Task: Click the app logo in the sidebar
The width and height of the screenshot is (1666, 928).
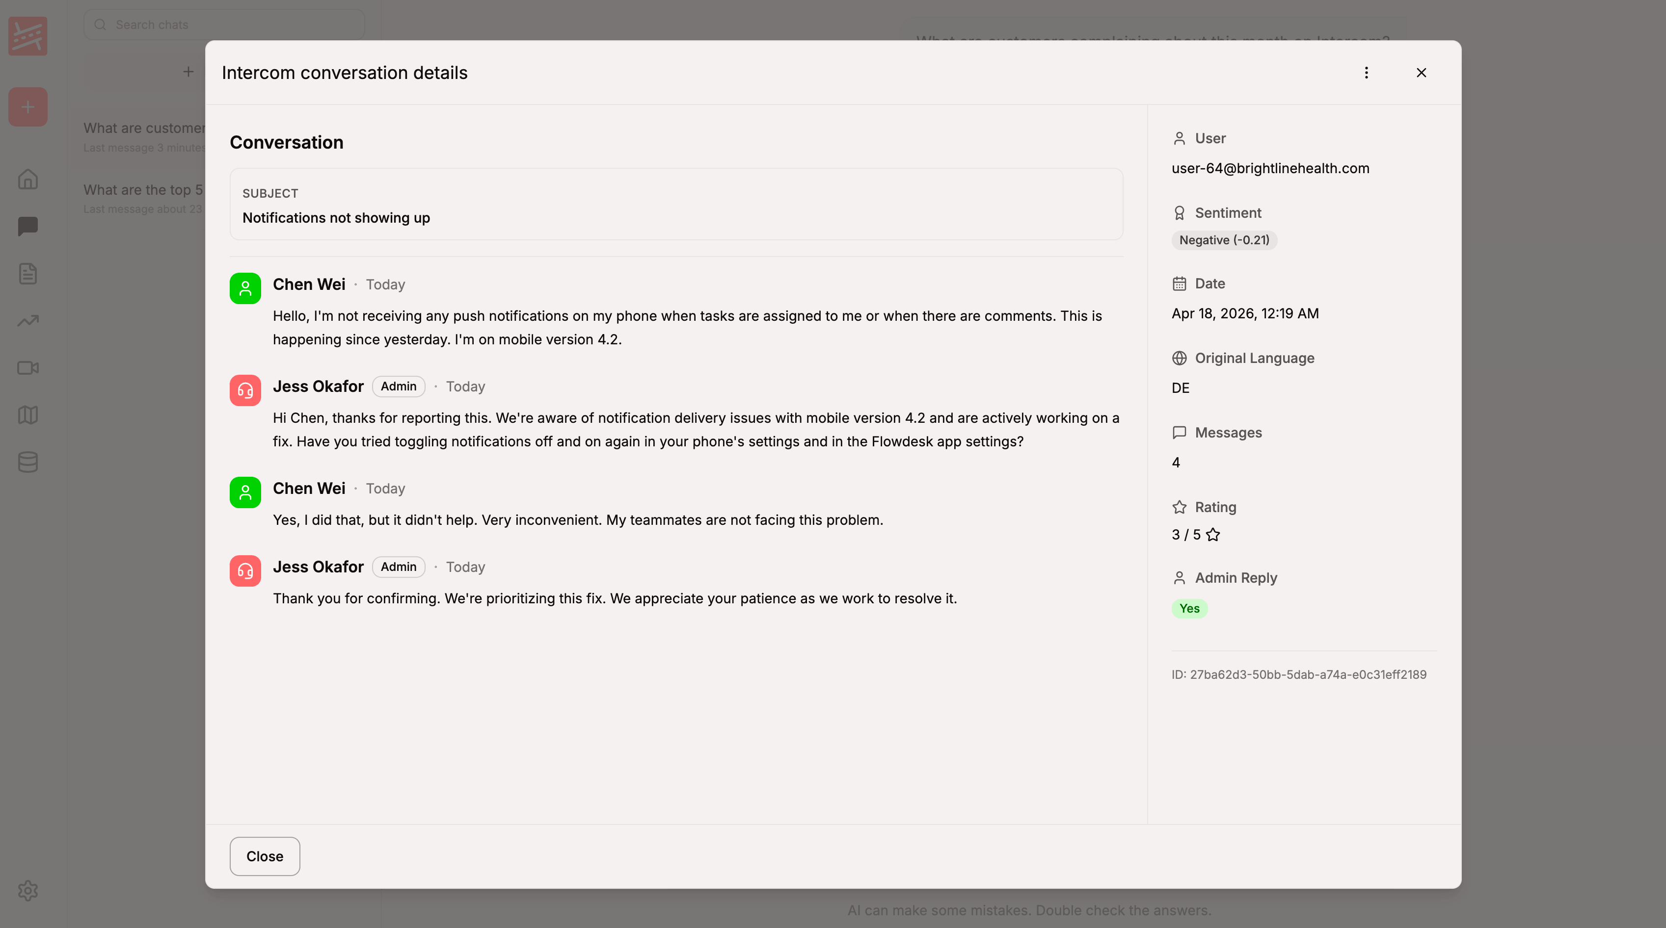Action: [x=28, y=35]
